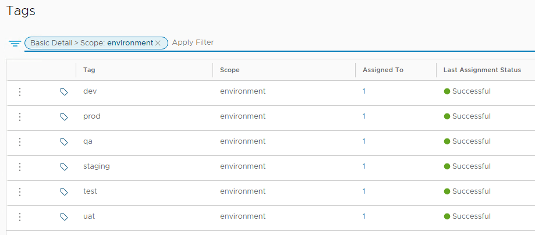Open Assigned To count for test
This screenshot has width=535, height=235.
[364, 191]
